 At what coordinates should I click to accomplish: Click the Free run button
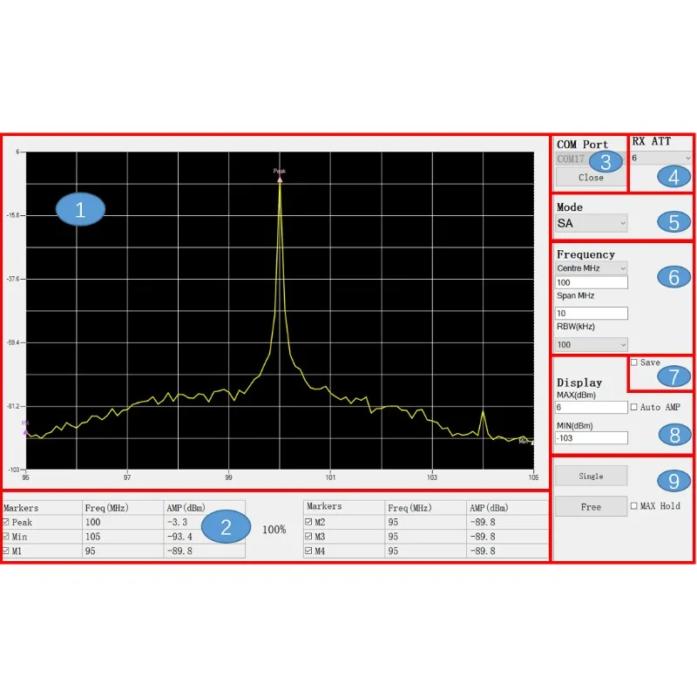tap(592, 507)
